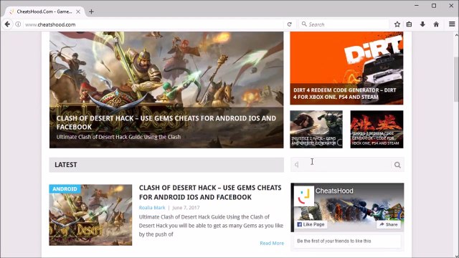Screen dimensions: 459x258
Task: Open the Tekken 7 Redeem Code Generator thumbnail
Action: coord(377,129)
